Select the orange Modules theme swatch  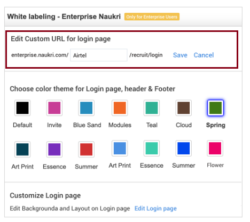120,108
